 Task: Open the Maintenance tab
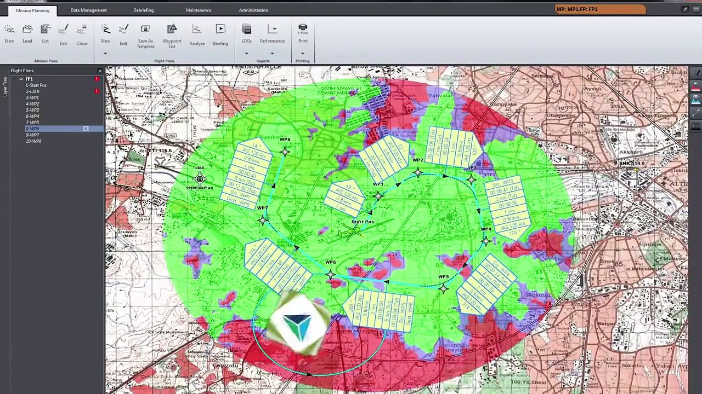(198, 10)
